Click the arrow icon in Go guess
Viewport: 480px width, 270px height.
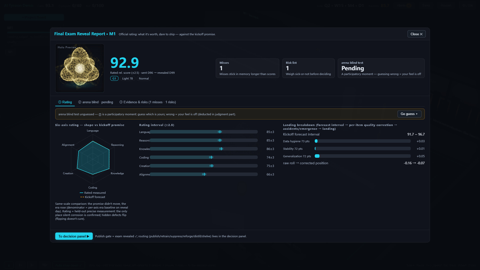click(x=417, y=114)
